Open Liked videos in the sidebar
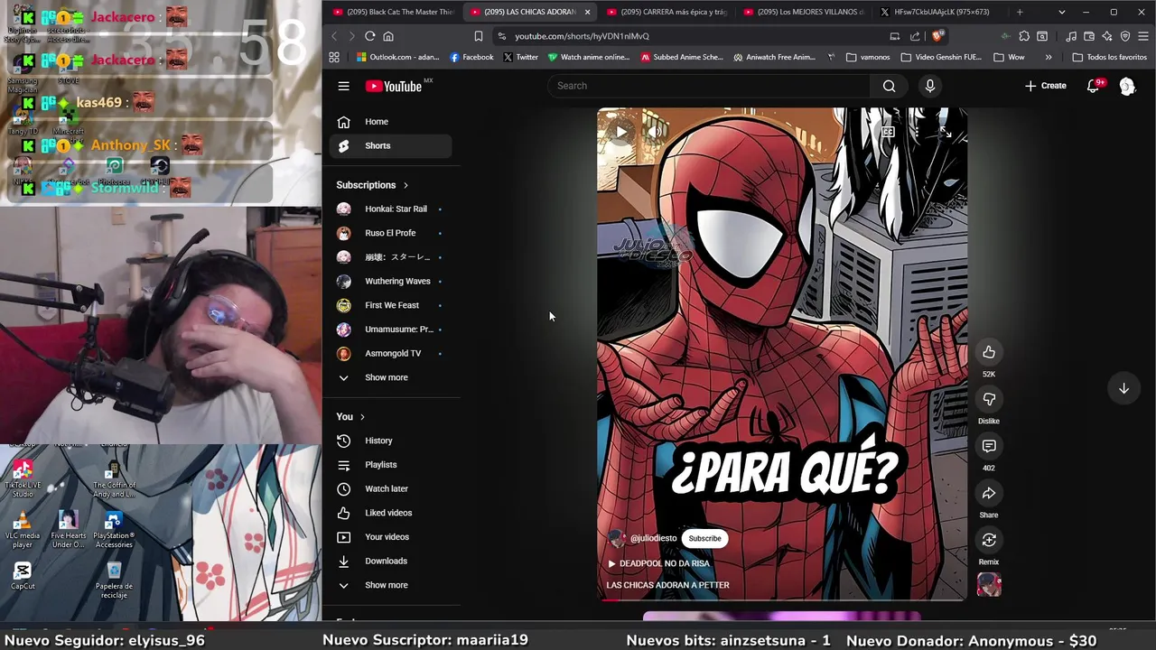The image size is (1156, 650). (390, 513)
